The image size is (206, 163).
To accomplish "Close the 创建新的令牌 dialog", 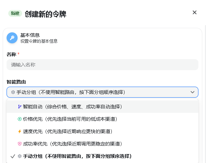I will coord(194,13).
